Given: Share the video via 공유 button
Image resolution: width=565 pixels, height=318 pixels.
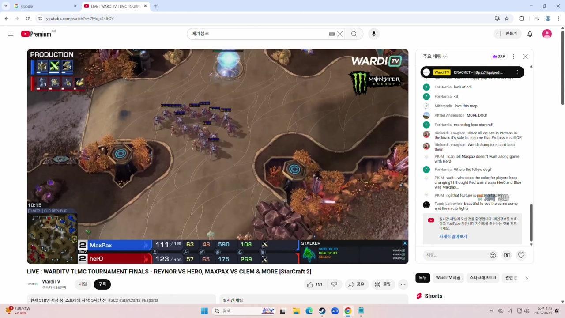Looking at the screenshot, I should (357, 284).
